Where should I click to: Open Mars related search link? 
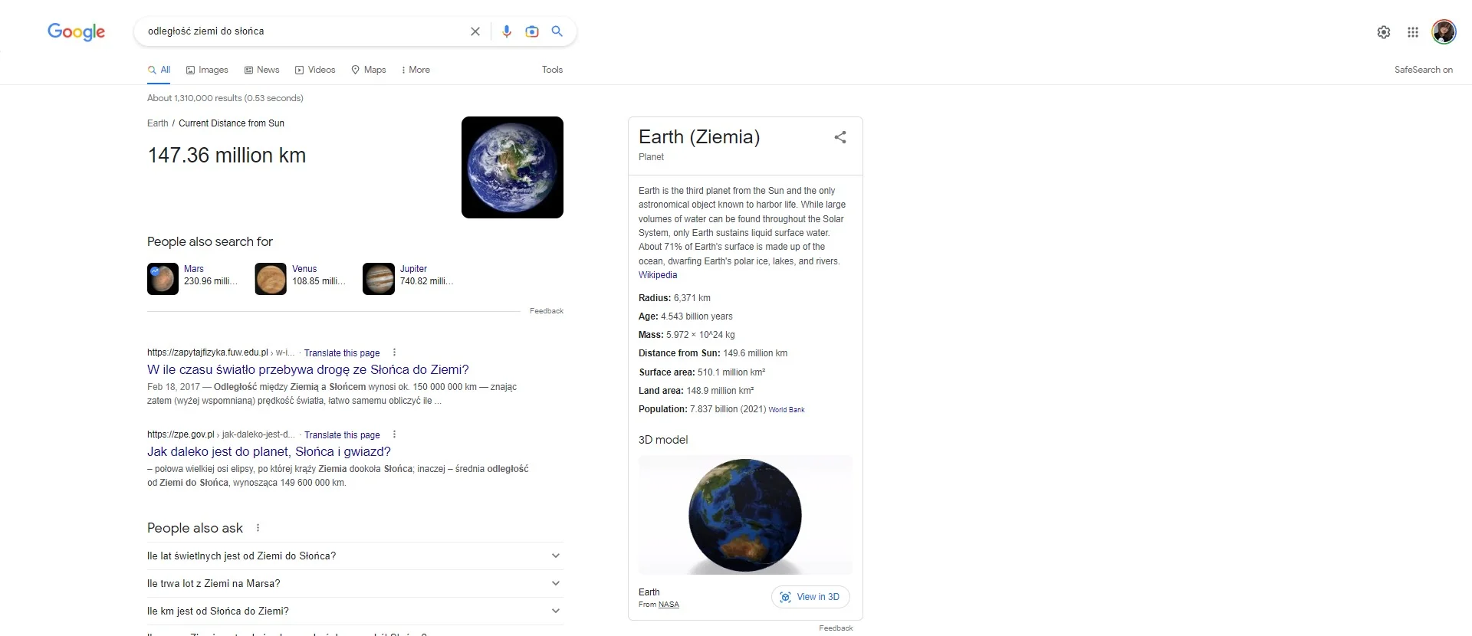click(194, 269)
